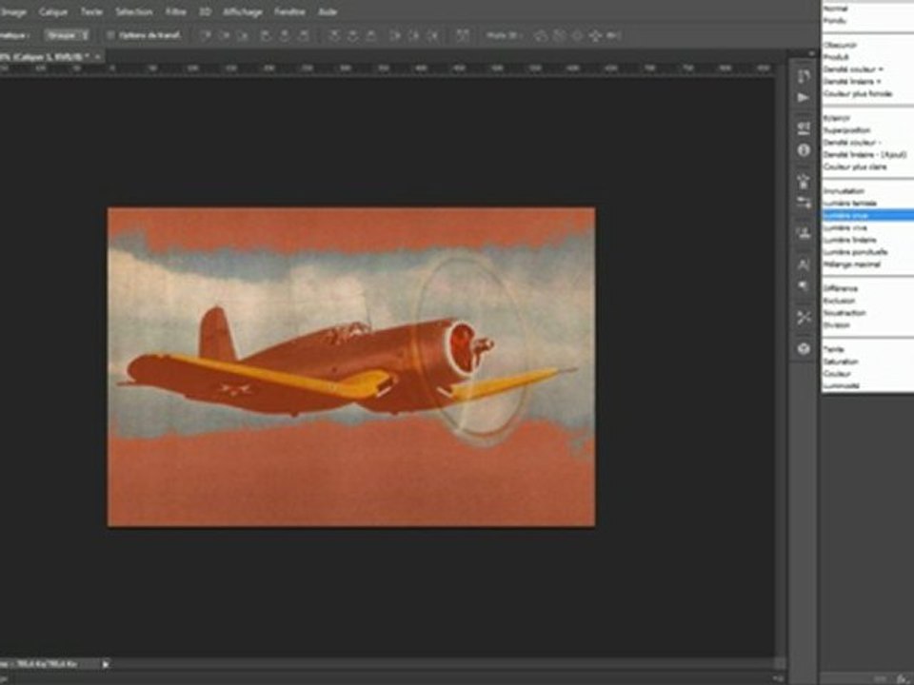
Task: Open the Calque menu
Action: coord(53,12)
